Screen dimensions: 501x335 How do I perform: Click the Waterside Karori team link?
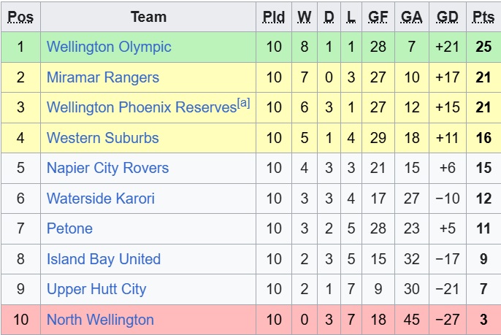click(101, 199)
